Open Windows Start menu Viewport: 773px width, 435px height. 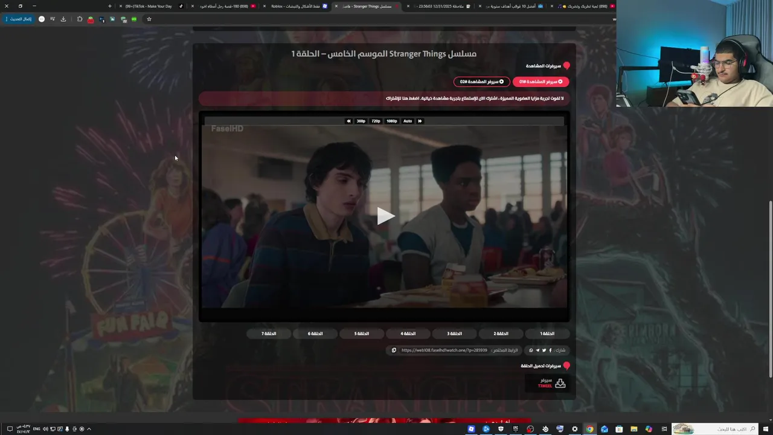766,429
